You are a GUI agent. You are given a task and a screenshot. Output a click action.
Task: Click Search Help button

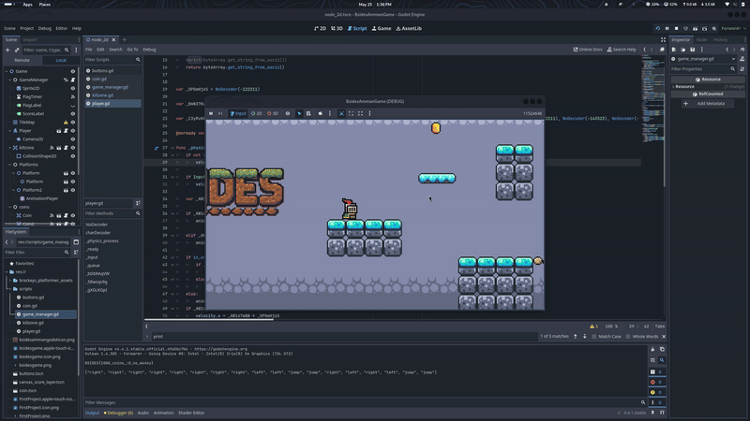622,50
